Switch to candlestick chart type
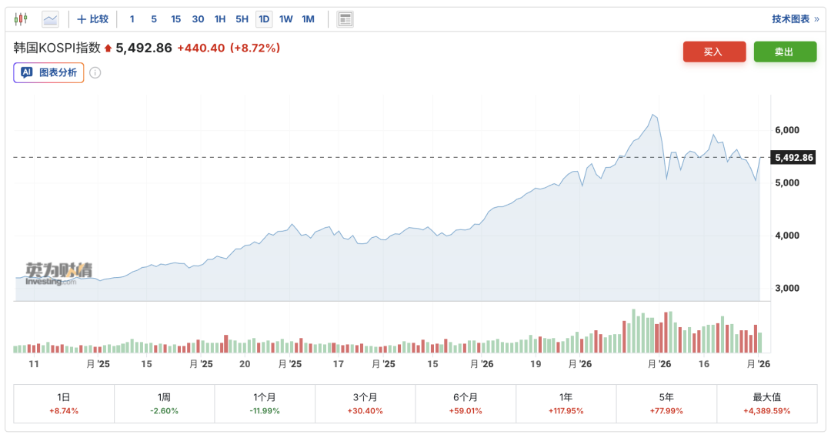This screenshot has width=831, height=438. point(21,19)
